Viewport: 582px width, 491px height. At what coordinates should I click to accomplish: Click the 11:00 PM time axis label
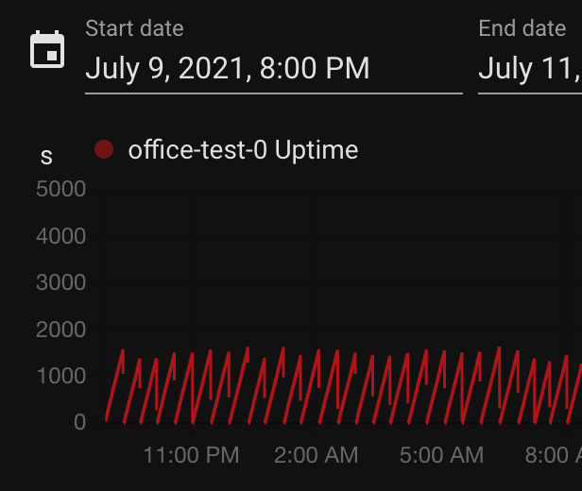pyautogui.click(x=191, y=455)
